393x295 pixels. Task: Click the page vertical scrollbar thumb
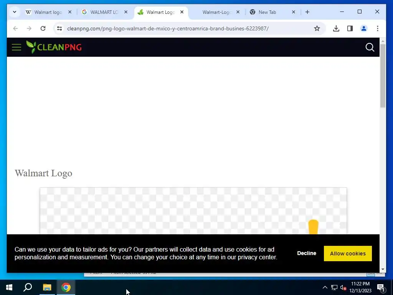coord(383,76)
